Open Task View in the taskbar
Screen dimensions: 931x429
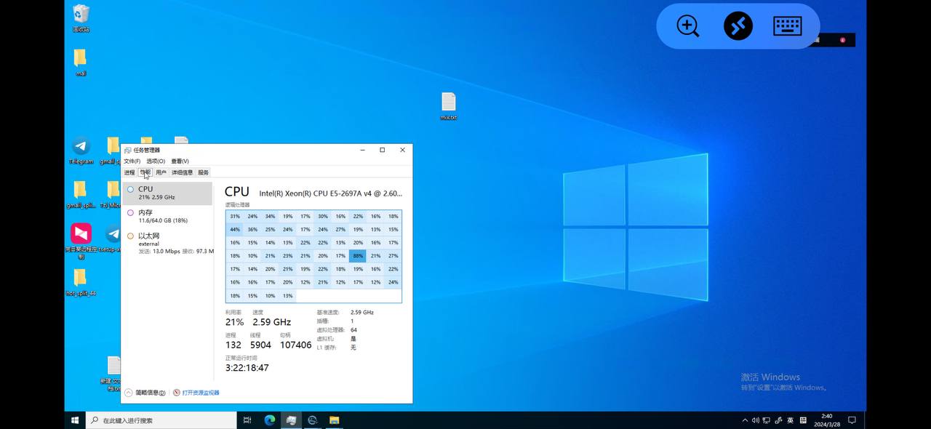247,420
